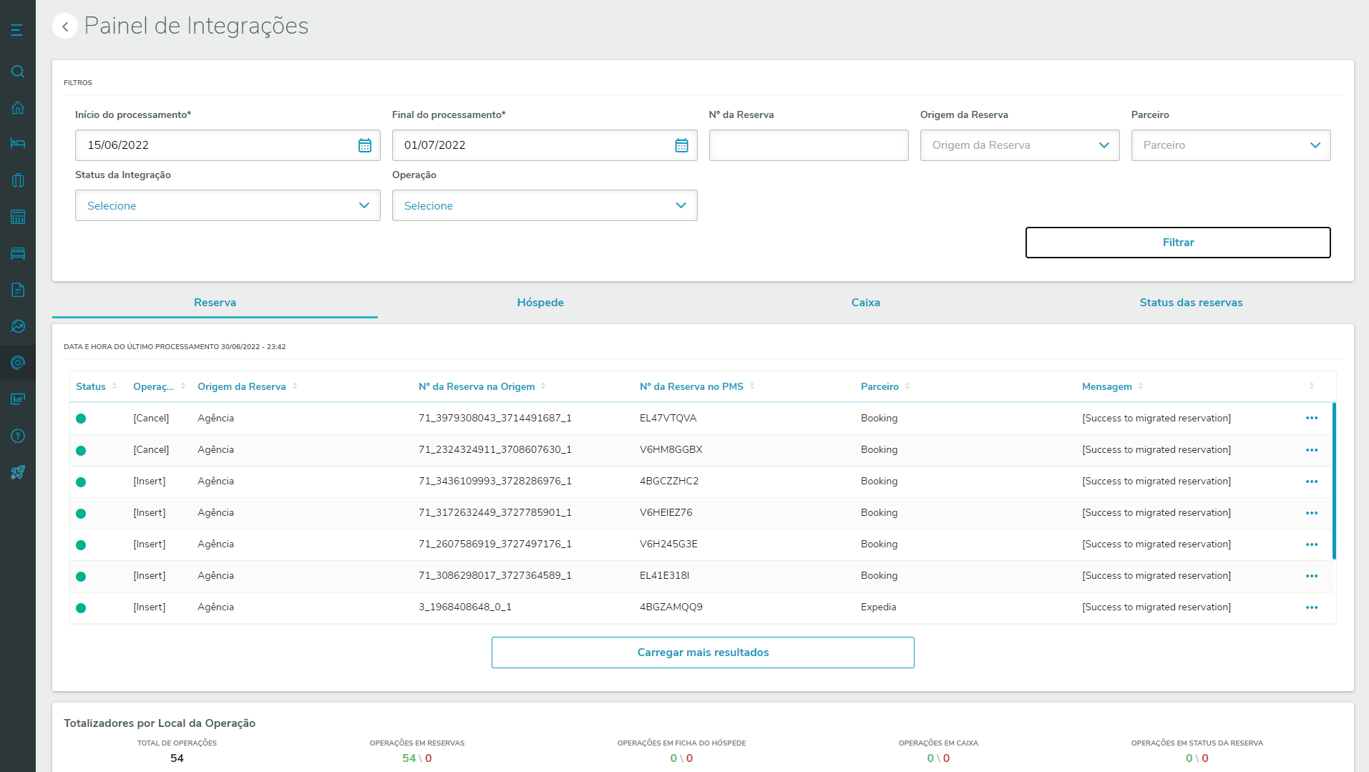This screenshot has width=1369, height=772.
Task: Switch to the Status das reservas tab
Action: [x=1191, y=303]
